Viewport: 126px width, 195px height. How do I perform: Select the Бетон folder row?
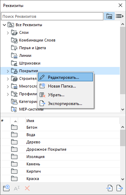(x=60, y=127)
